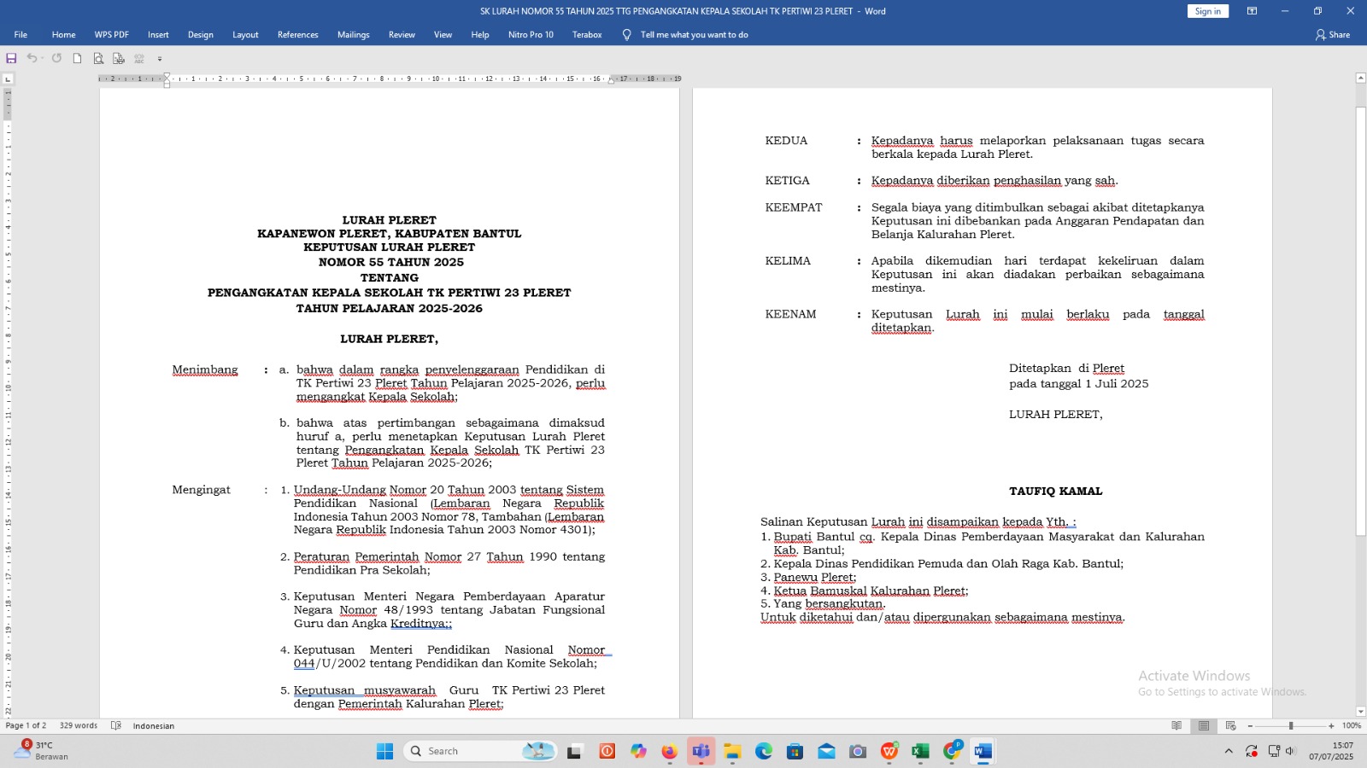Click the Redo/Repeat icon
This screenshot has height=768, width=1367.
56,58
